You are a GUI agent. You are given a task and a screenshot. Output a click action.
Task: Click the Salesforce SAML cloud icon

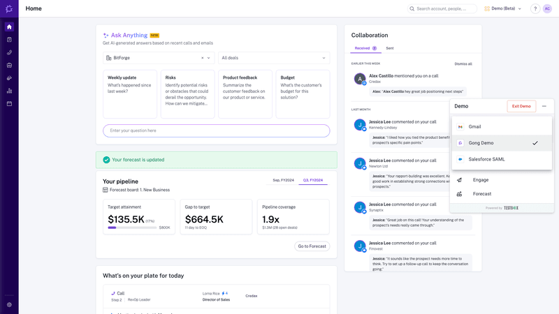coord(460,159)
